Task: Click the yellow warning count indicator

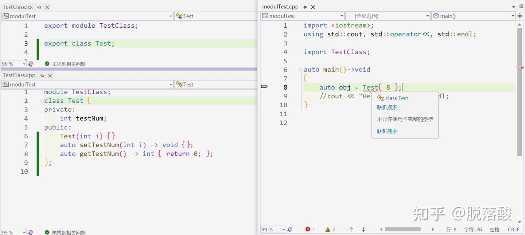Action: pyautogui.click(x=330, y=230)
